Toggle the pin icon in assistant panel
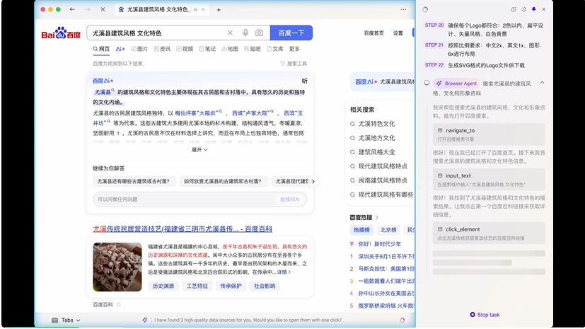The image size is (585, 329). point(533,9)
